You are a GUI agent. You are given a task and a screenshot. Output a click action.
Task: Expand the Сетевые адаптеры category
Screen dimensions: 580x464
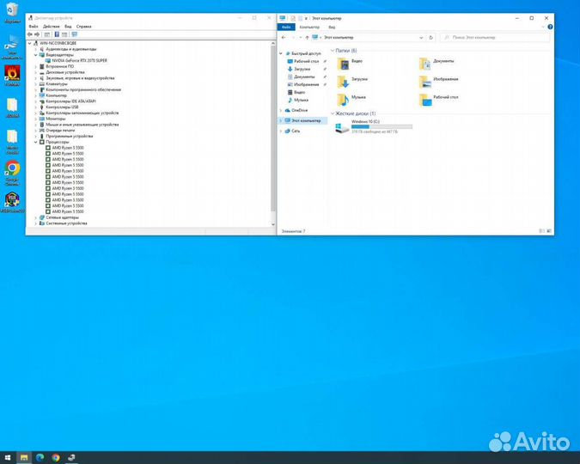[x=36, y=217]
